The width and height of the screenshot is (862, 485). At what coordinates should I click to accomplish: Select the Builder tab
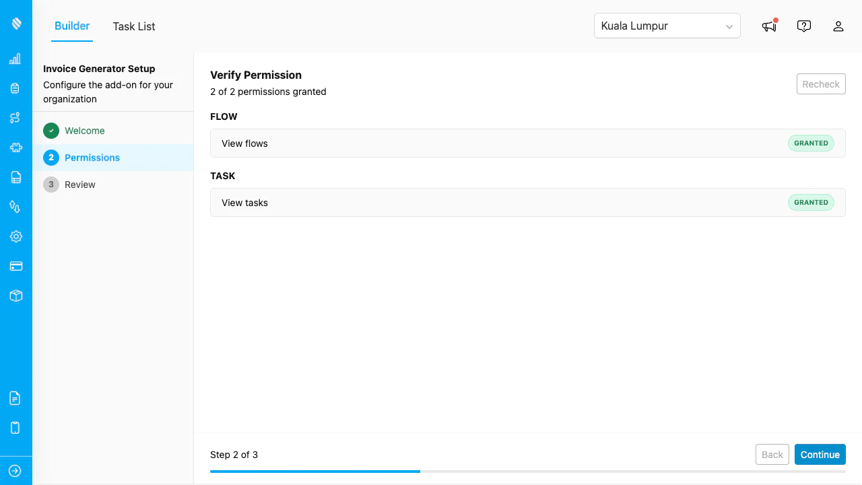point(71,26)
